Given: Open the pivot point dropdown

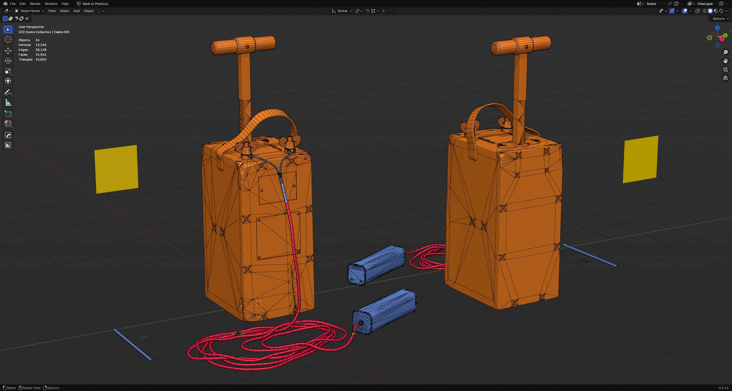Looking at the screenshot, I should 359,11.
